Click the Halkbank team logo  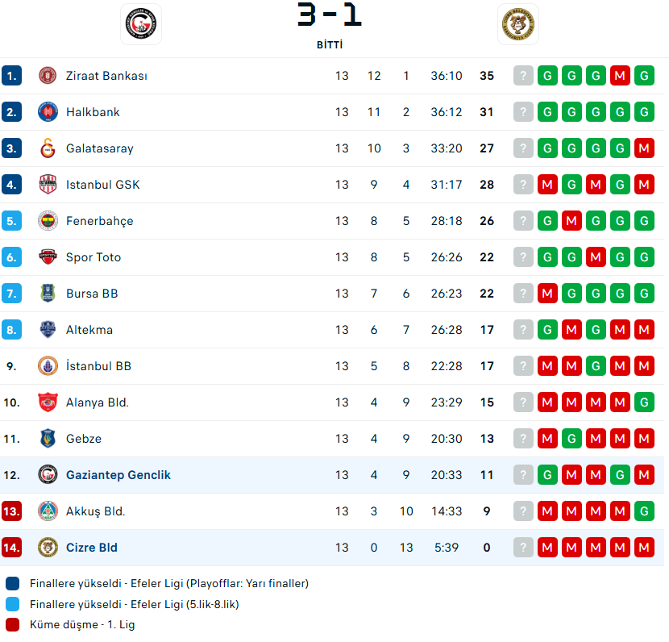point(48,112)
